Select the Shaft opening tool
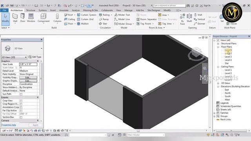The width and height of the screenshot is (251, 141). tap(189, 18)
